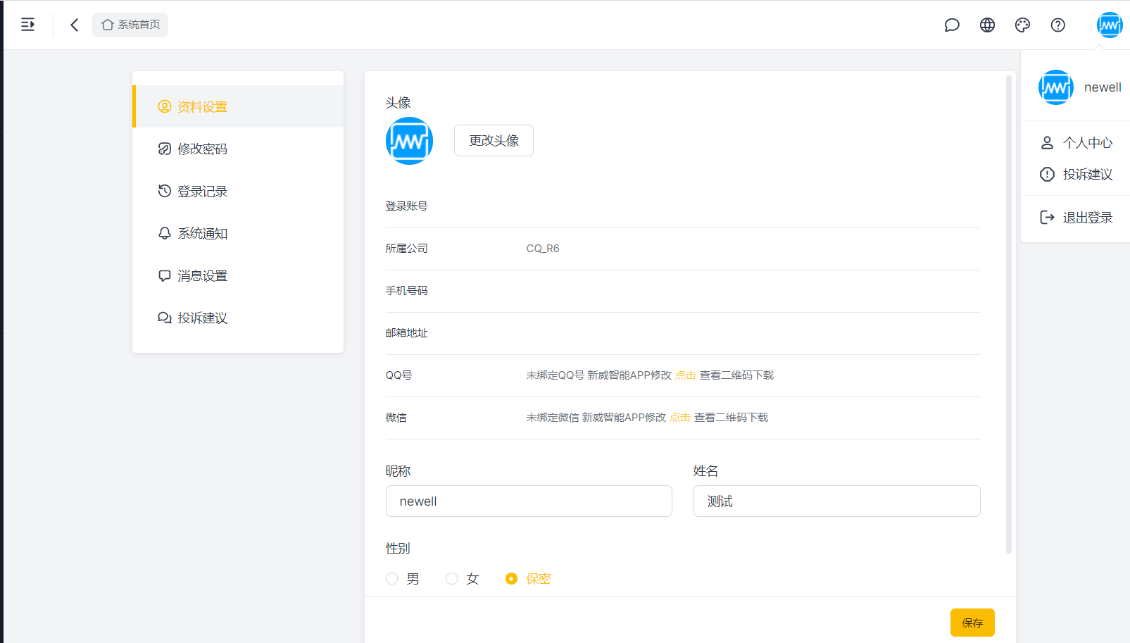Viewport: 1130px width, 643px height.
Task: Change language with the globe icon
Action: point(987,25)
